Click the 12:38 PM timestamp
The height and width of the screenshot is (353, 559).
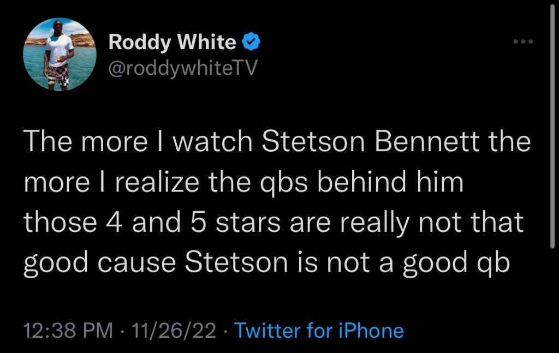click(69, 331)
